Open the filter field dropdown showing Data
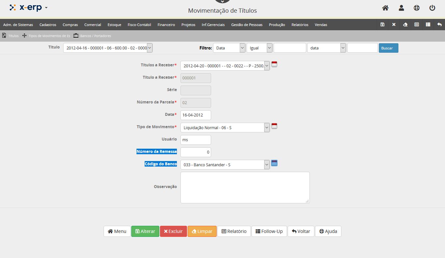This screenshot has height=258, width=445. click(229, 48)
